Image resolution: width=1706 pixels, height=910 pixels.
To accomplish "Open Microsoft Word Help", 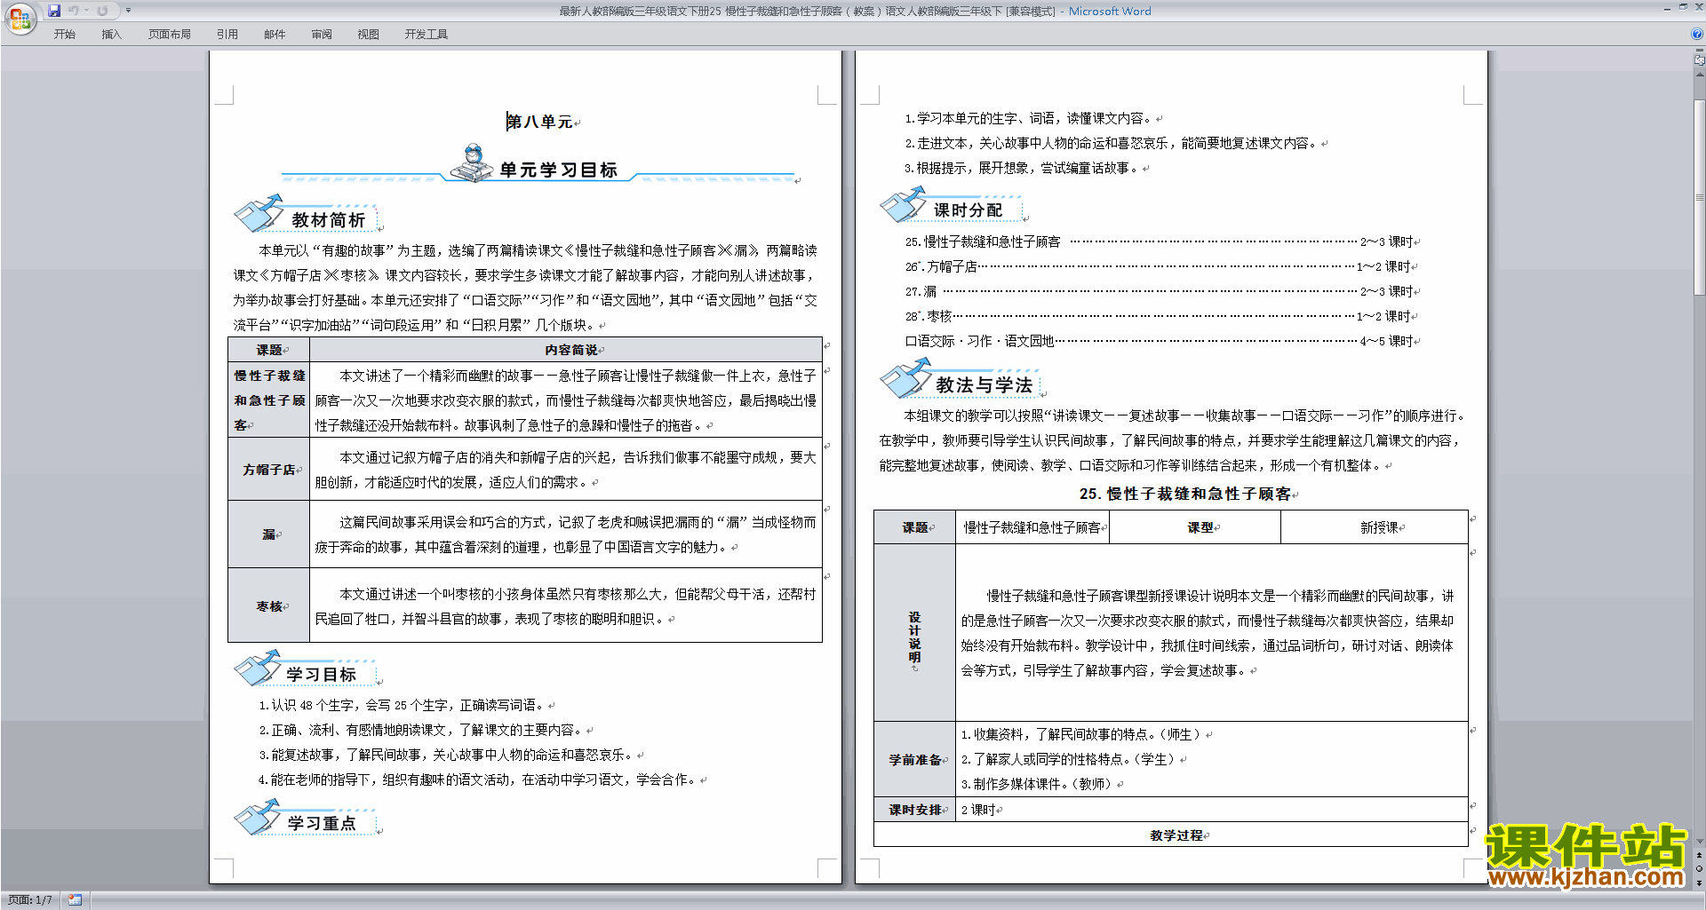I will [1697, 35].
